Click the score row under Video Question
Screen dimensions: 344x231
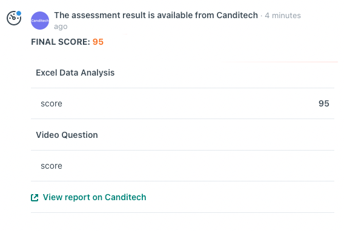click(x=182, y=166)
